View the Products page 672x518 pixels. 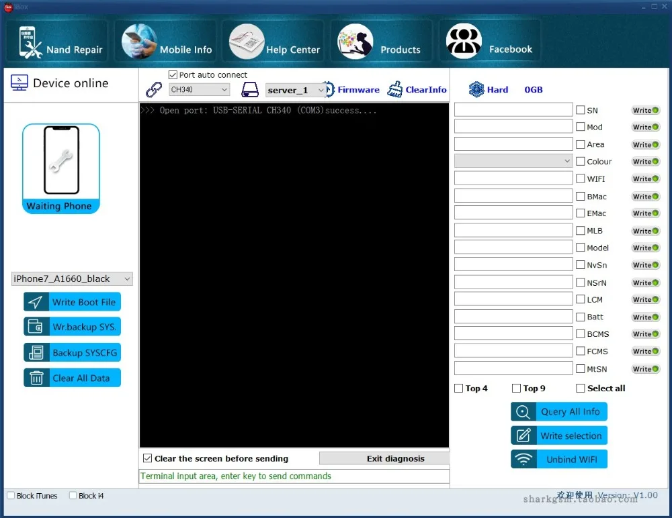click(380, 40)
